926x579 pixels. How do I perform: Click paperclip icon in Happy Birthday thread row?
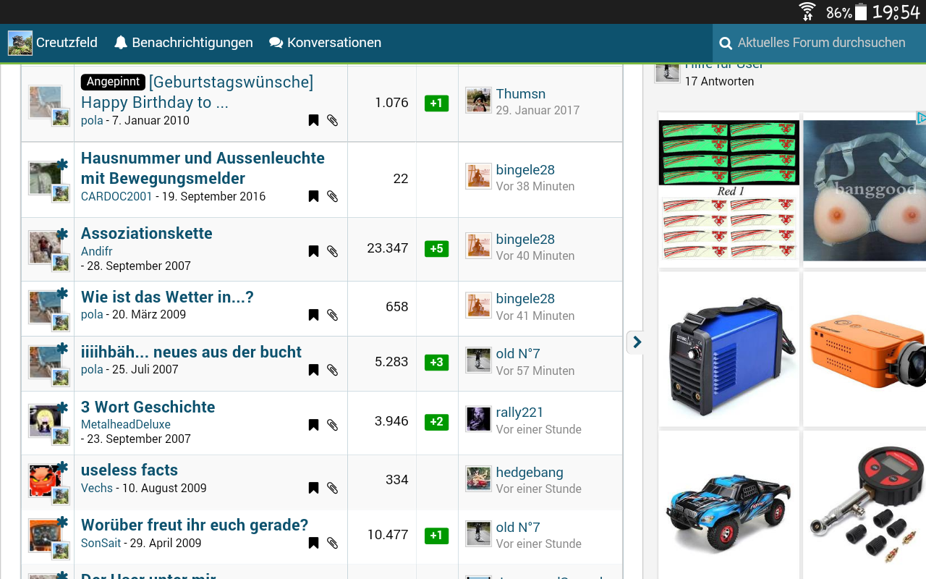tap(332, 120)
